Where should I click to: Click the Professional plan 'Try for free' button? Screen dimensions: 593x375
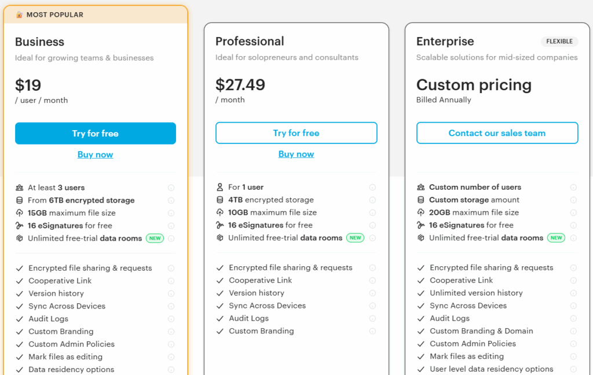tap(296, 133)
